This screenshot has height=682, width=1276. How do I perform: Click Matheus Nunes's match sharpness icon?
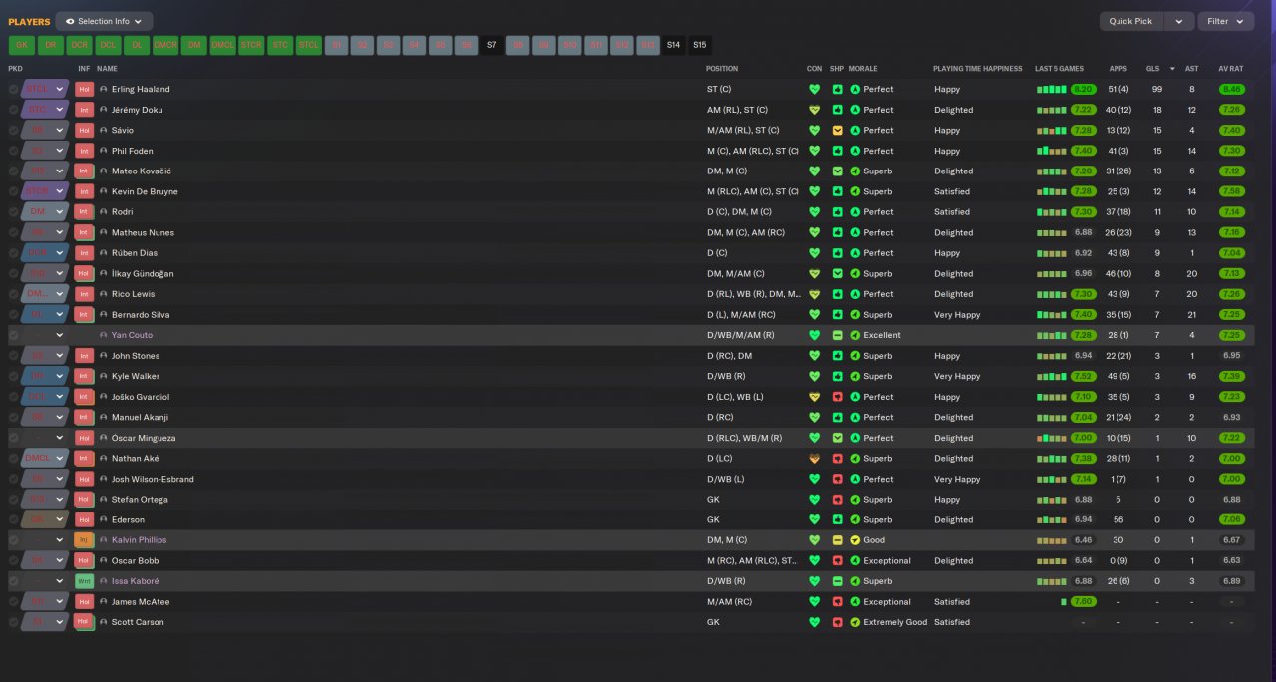[x=838, y=232]
